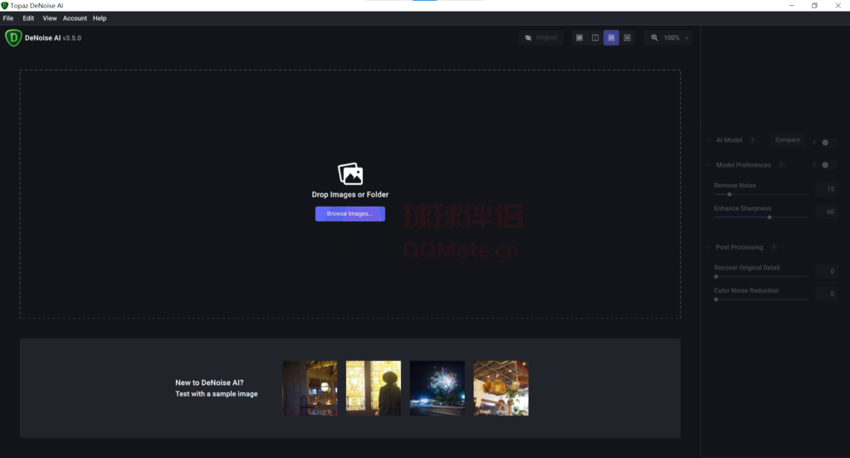Choose the comparison grid view icon

click(627, 37)
